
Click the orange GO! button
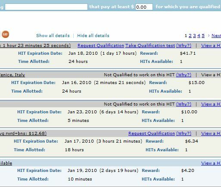(5, 34)
